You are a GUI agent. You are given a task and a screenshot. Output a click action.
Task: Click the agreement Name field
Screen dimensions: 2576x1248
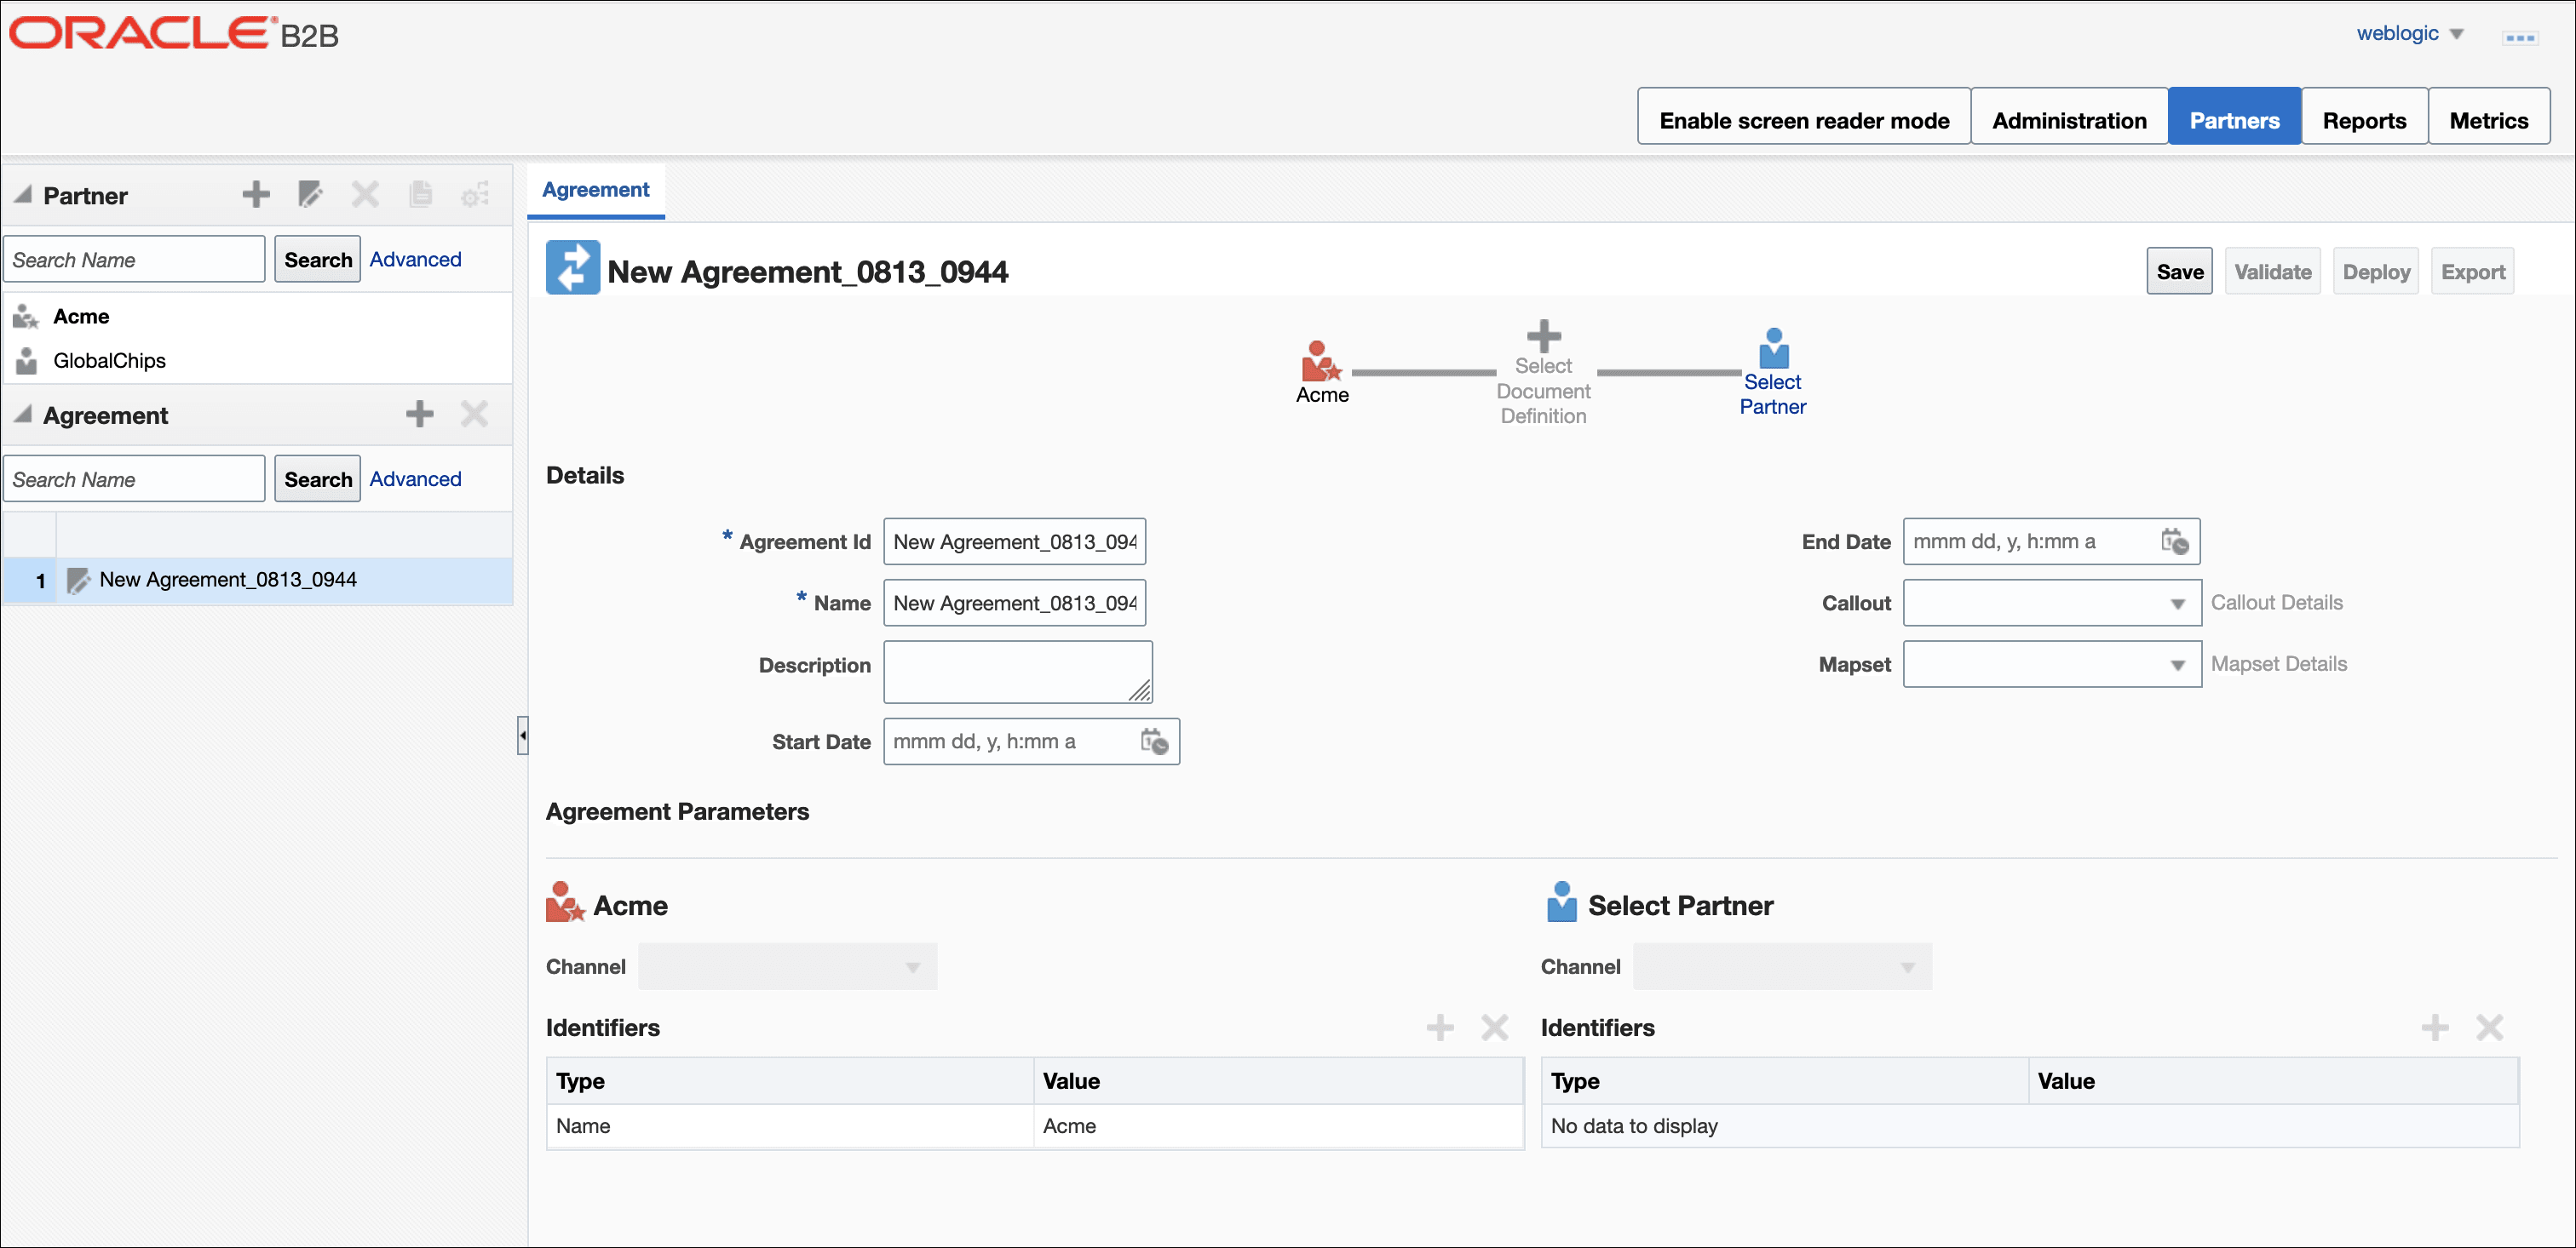pos(1014,603)
